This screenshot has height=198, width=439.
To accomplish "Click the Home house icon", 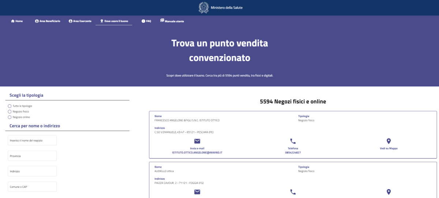I will (13, 21).
